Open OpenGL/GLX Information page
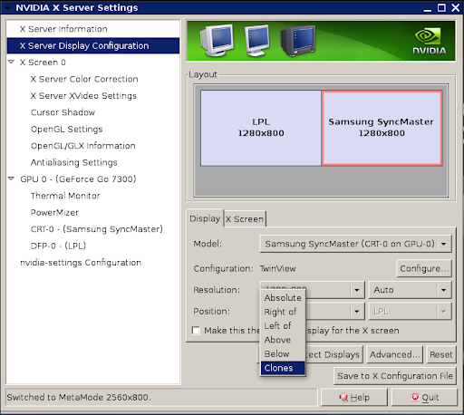 click(83, 146)
